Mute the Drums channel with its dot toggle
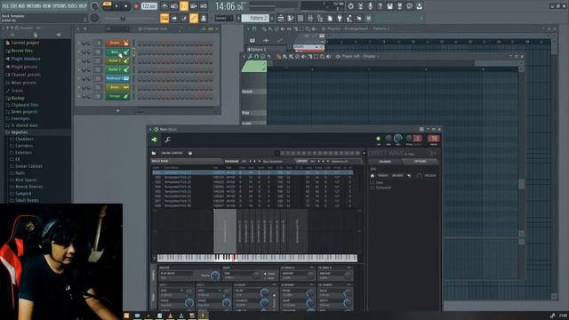 tap(79, 44)
